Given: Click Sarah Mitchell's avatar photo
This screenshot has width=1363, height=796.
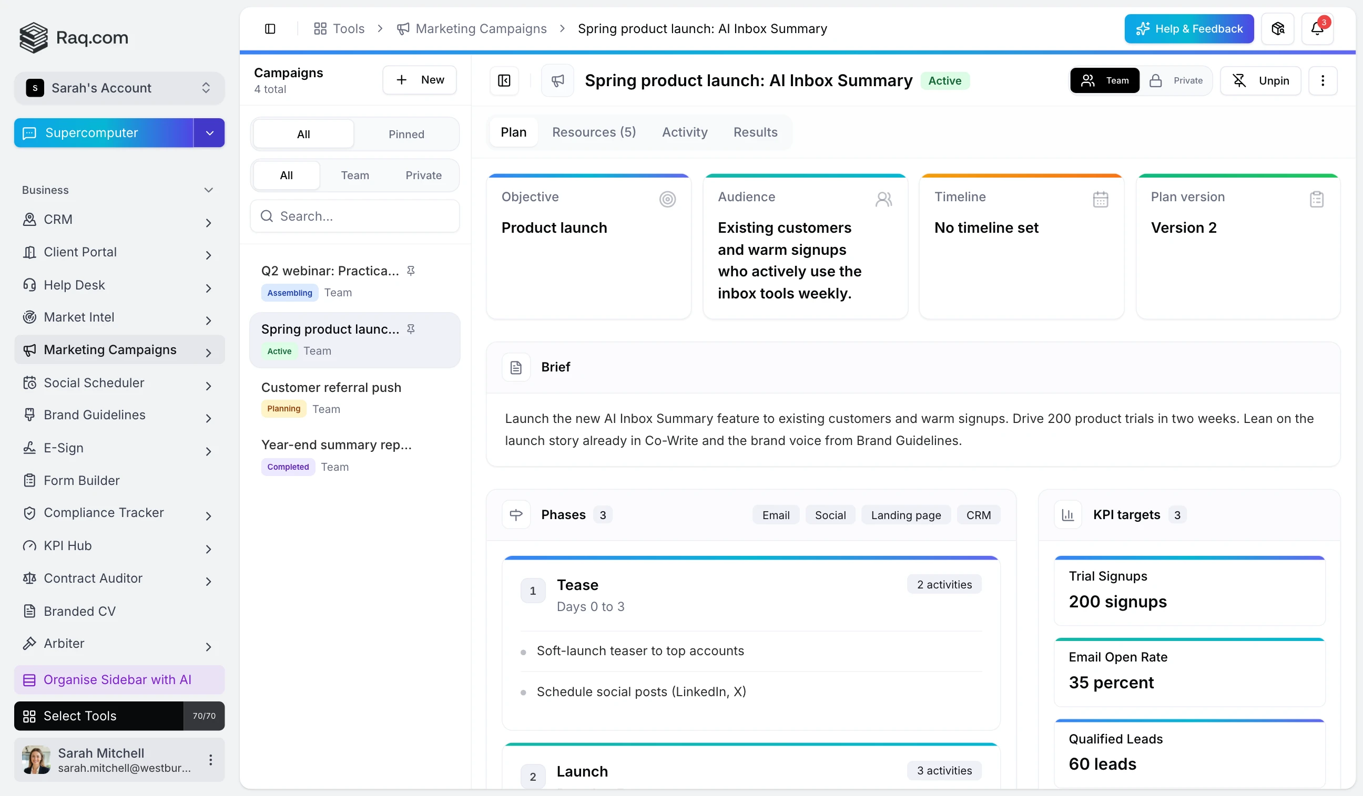Looking at the screenshot, I should [36, 760].
